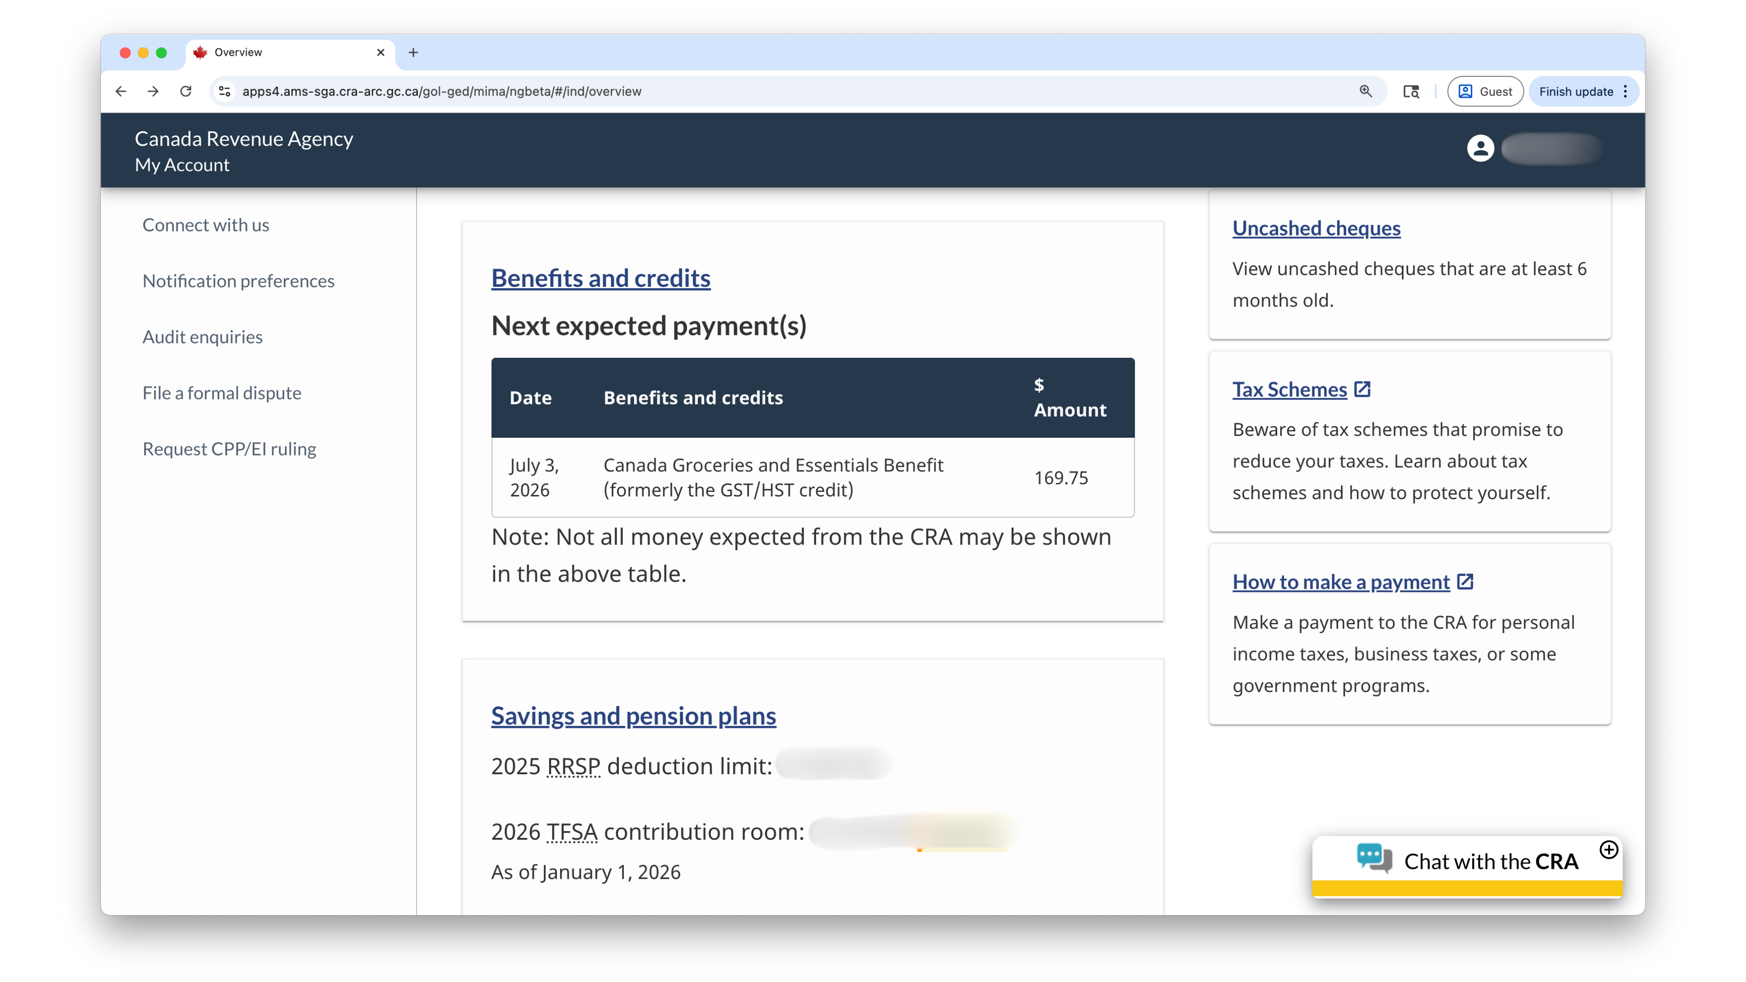
Task: Select Request CPP/EI ruling in sidebar
Action: click(229, 449)
